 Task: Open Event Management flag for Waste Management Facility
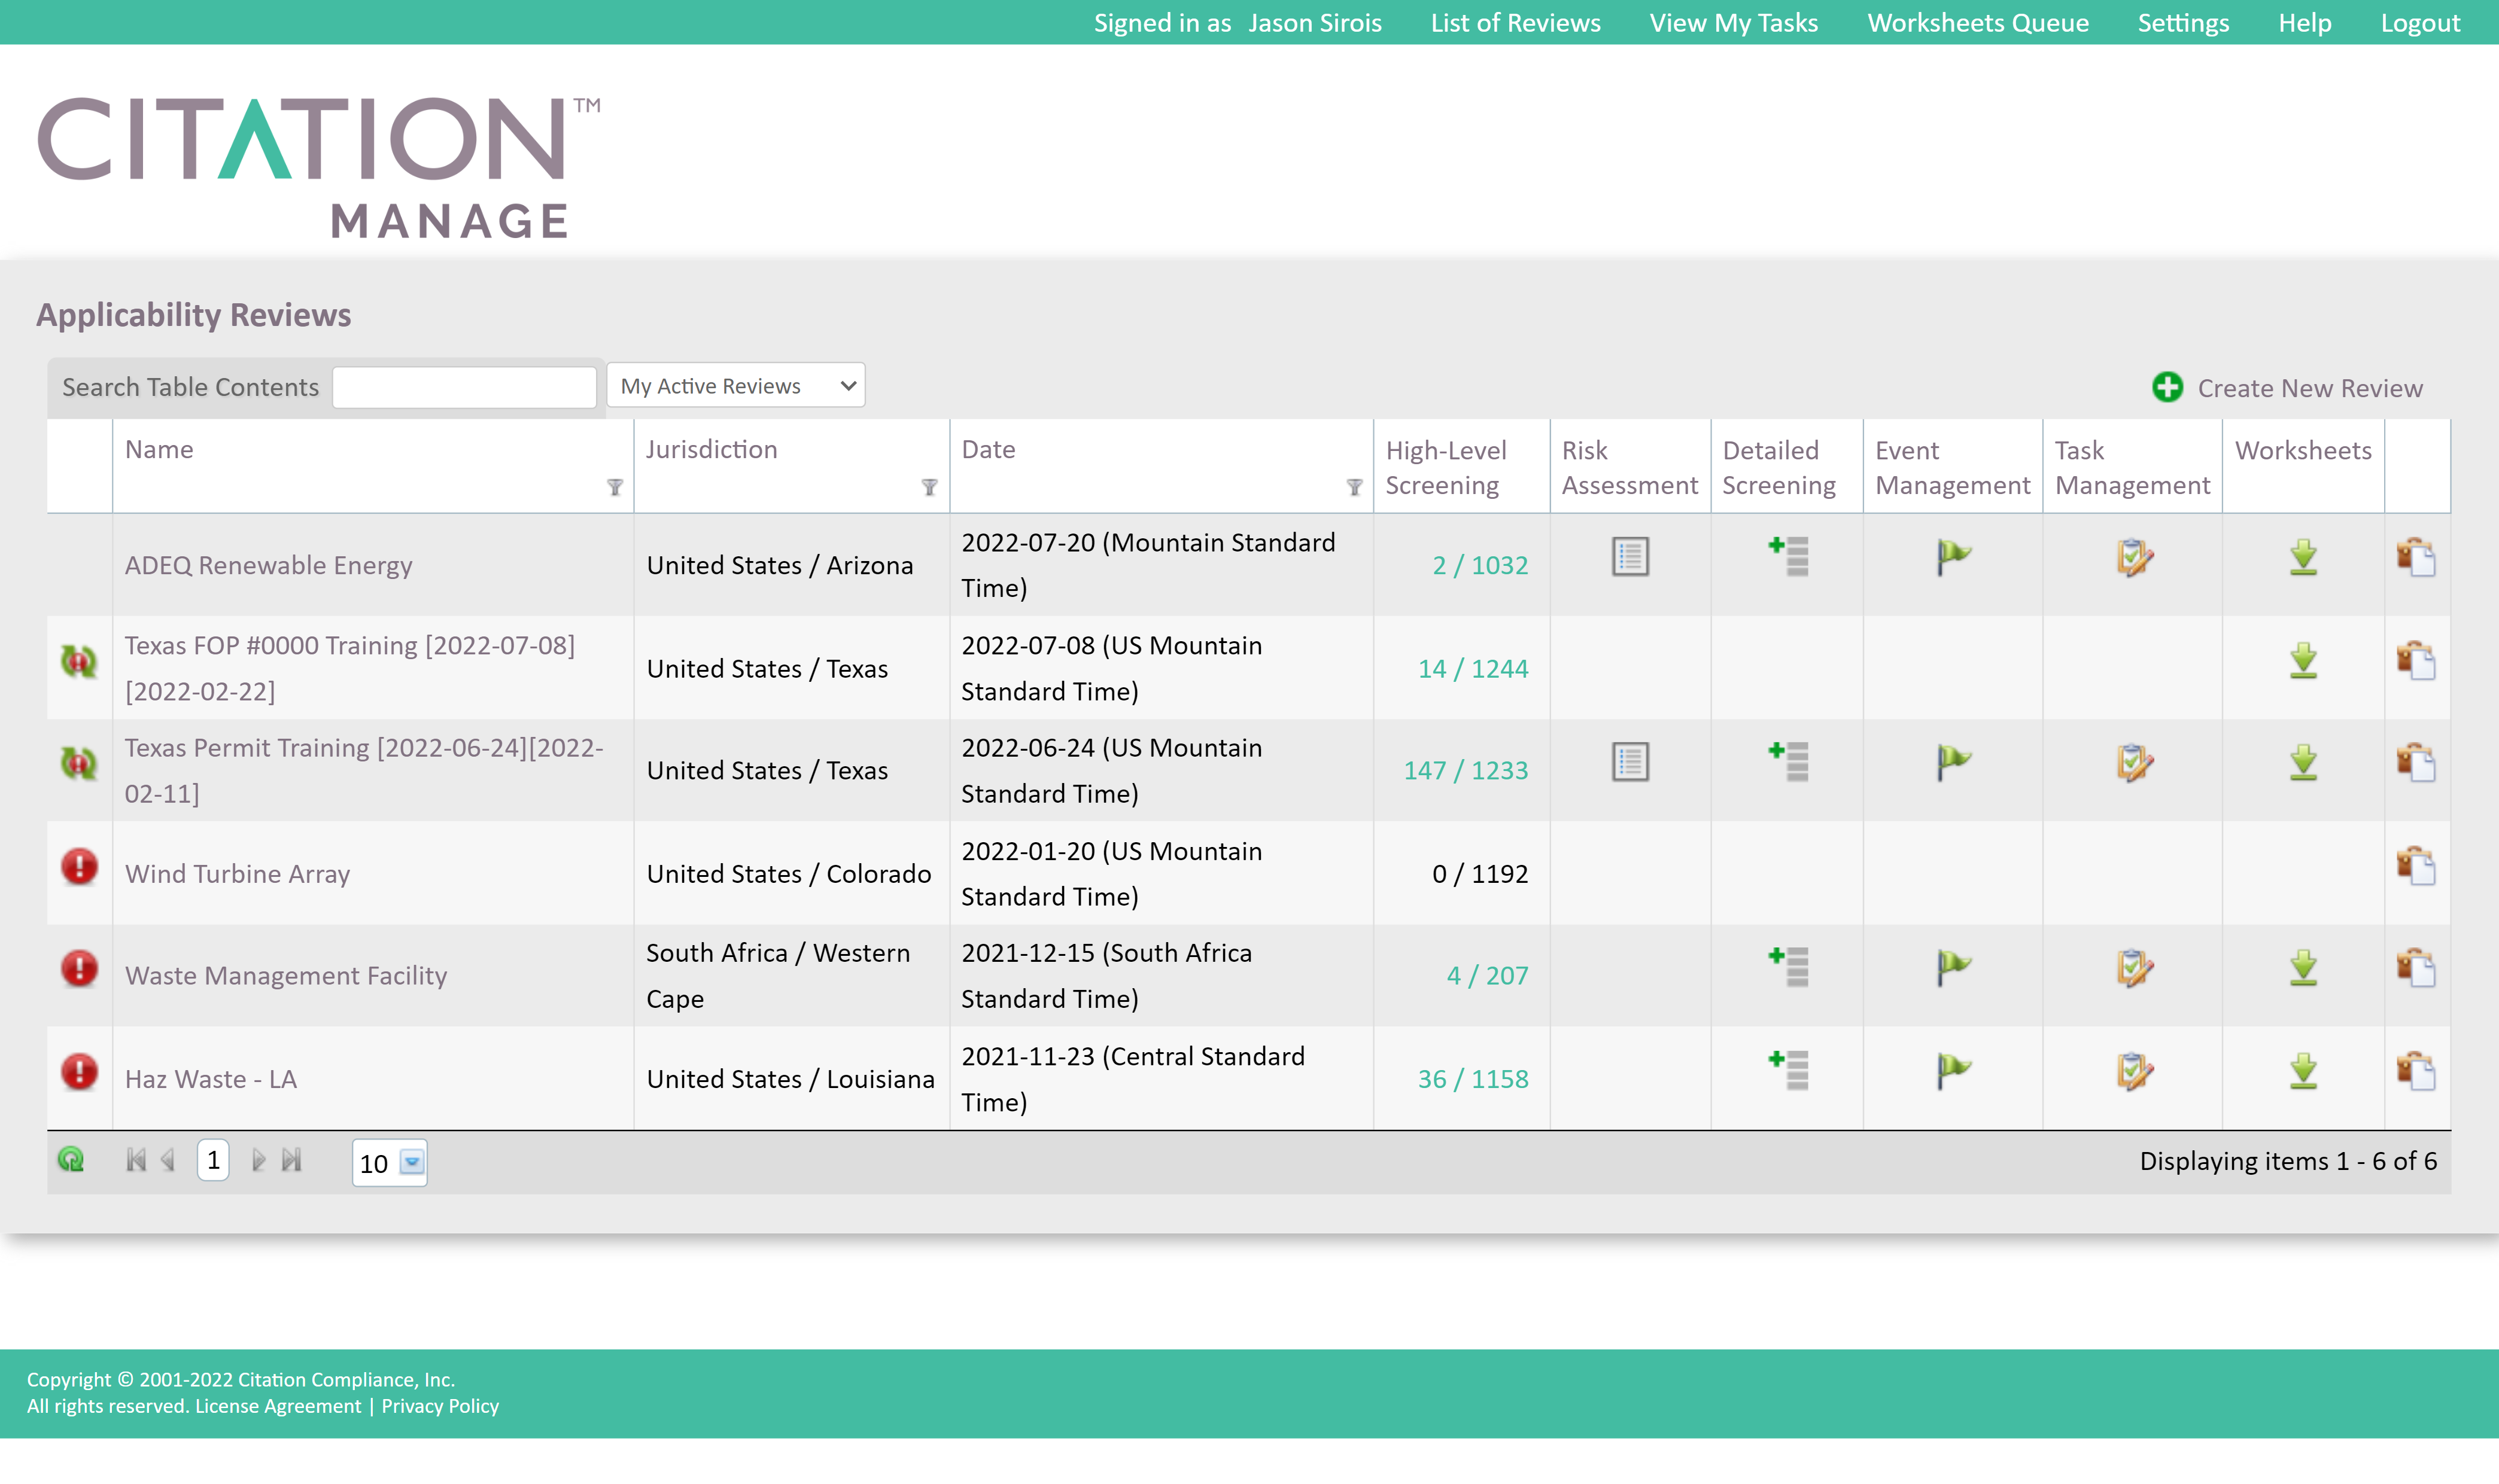pyautogui.click(x=1953, y=968)
